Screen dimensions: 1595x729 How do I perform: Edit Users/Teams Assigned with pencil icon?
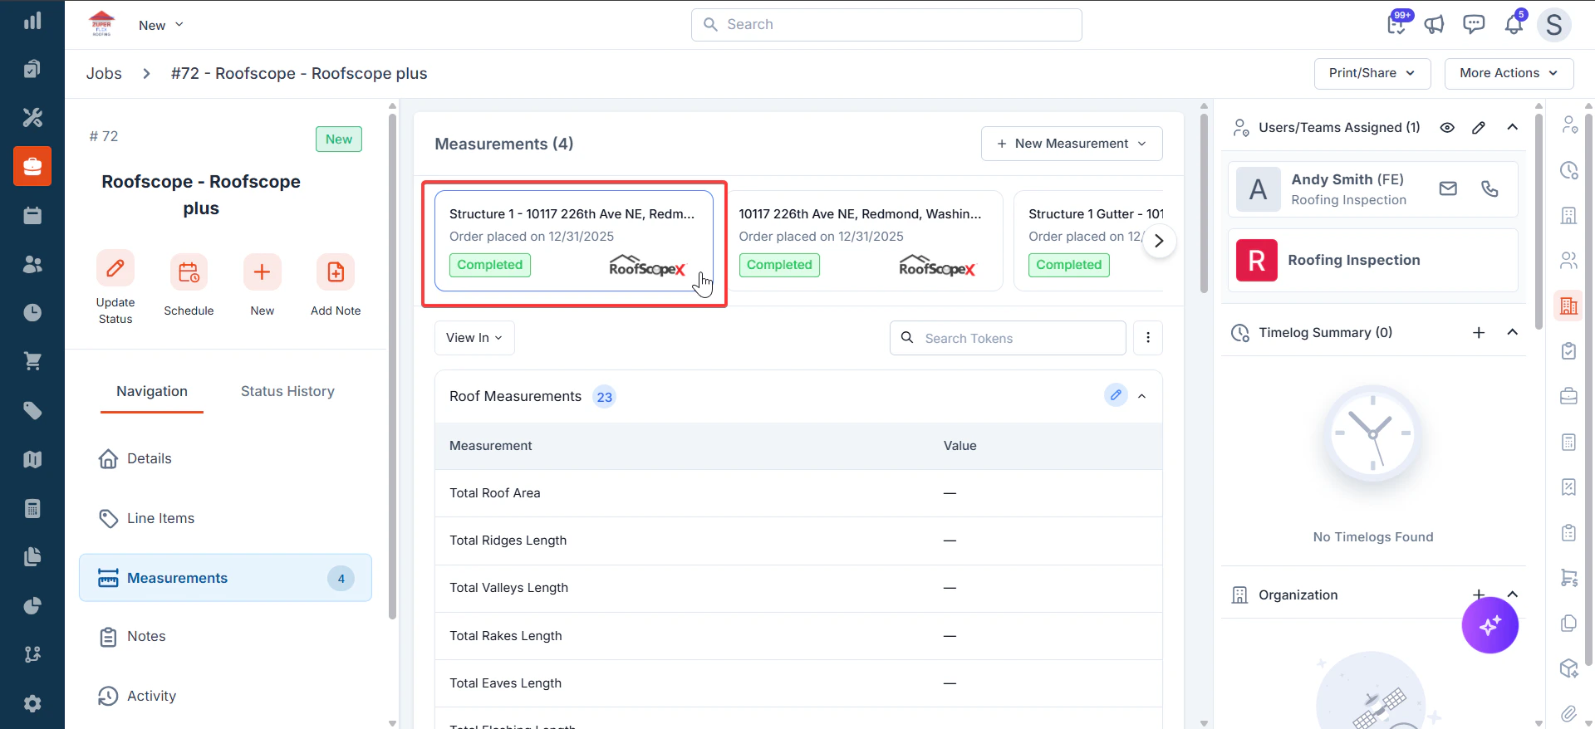click(x=1479, y=127)
